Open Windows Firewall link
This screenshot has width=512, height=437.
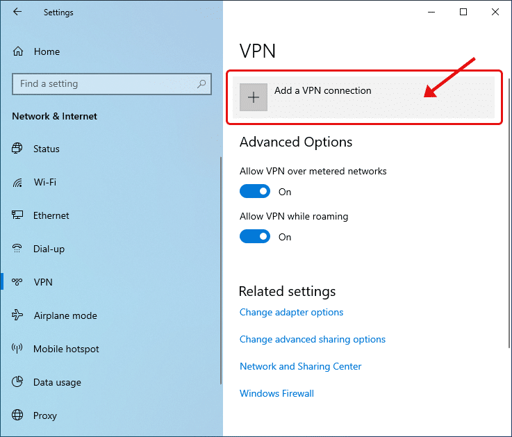point(276,393)
